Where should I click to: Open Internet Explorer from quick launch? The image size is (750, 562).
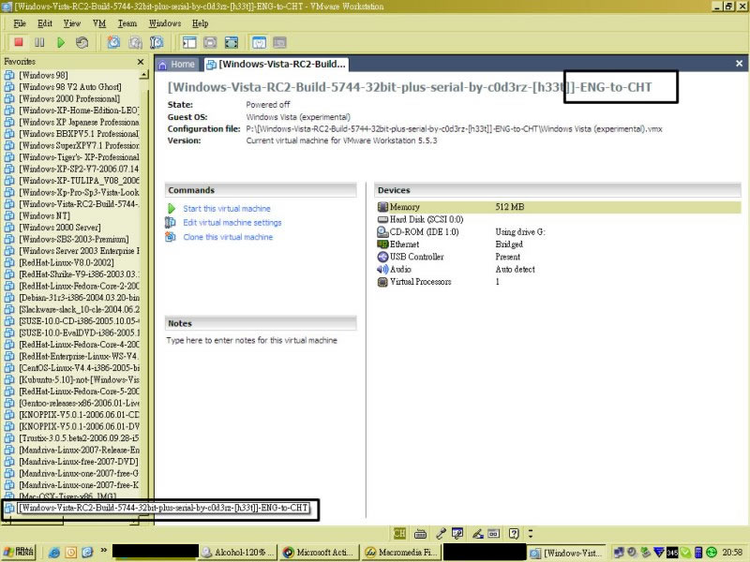[x=54, y=553]
